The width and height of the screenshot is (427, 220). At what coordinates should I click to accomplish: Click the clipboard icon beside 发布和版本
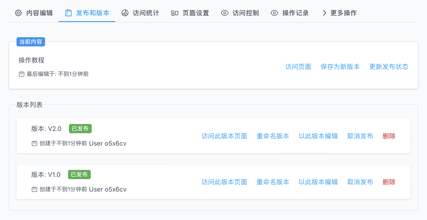(68, 13)
